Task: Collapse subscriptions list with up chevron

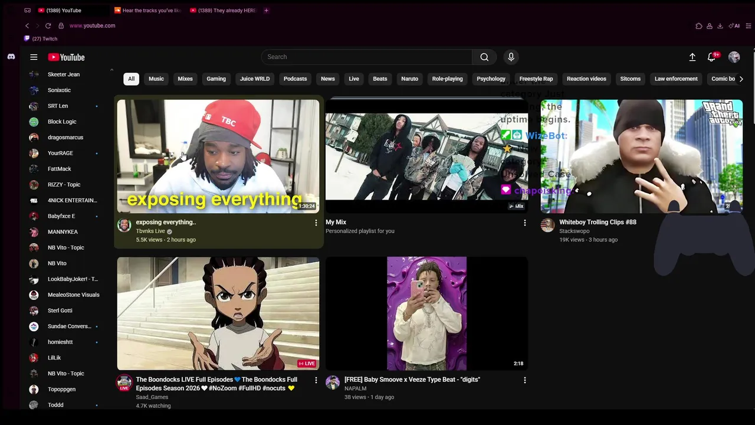Action: coord(111,70)
